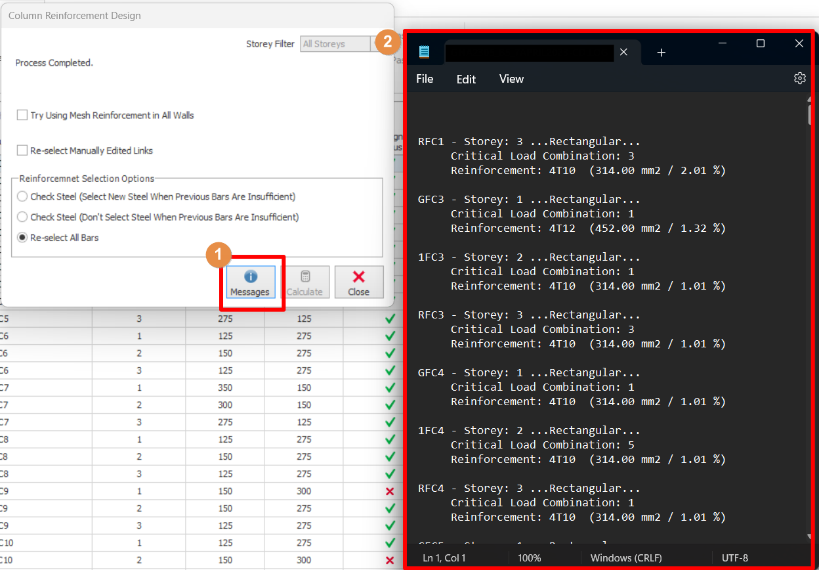The width and height of the screenshot is (819, 570).
Task: Close the Column Reinforcement Design dialog
Action: (358, 282)
